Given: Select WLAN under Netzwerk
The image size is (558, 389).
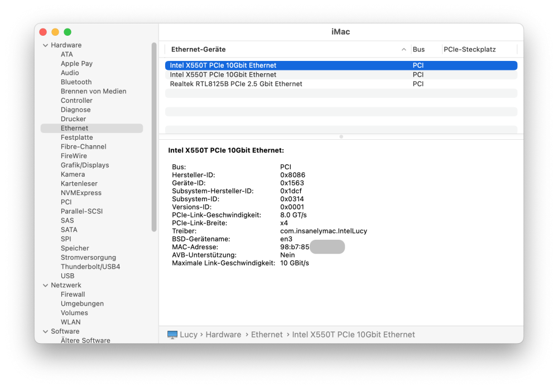Looking at the screenshot, I should (70, 322).
